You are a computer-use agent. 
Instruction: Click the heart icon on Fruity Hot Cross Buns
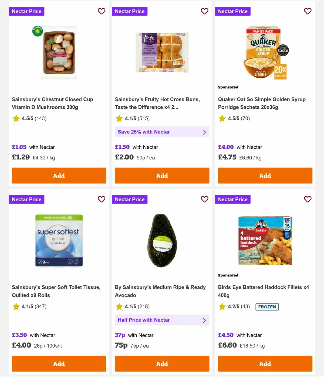(x=205, y=11)
